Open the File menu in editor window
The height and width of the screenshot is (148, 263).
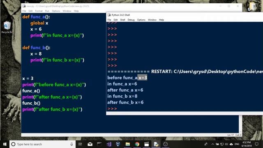point(24,11)
